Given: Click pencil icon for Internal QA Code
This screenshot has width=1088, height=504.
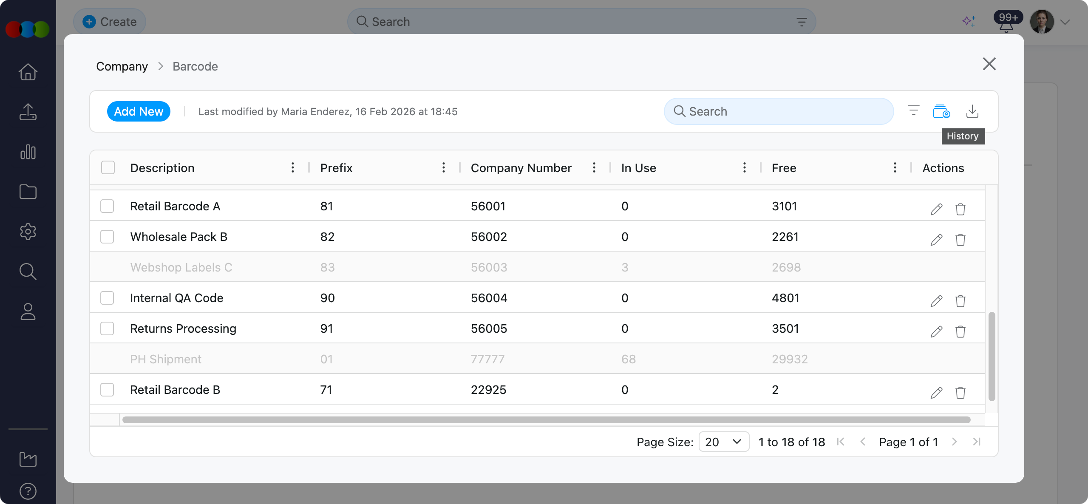Looking at the screenshot, I should (x=936, y=301).
